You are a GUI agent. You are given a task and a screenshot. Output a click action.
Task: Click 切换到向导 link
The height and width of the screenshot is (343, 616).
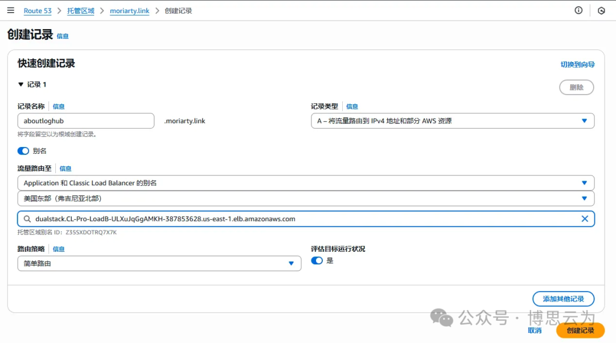click(x=577, y=64)
